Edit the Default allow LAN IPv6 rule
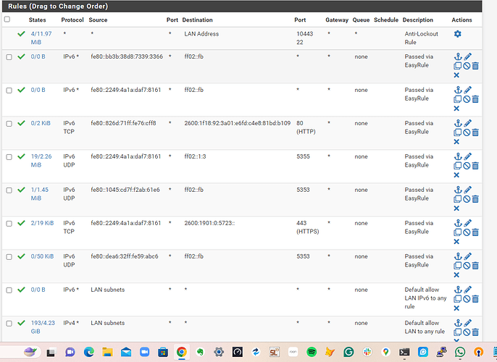Screen dimensions: 497x362 pyautogui.click(x=467, y=290)
